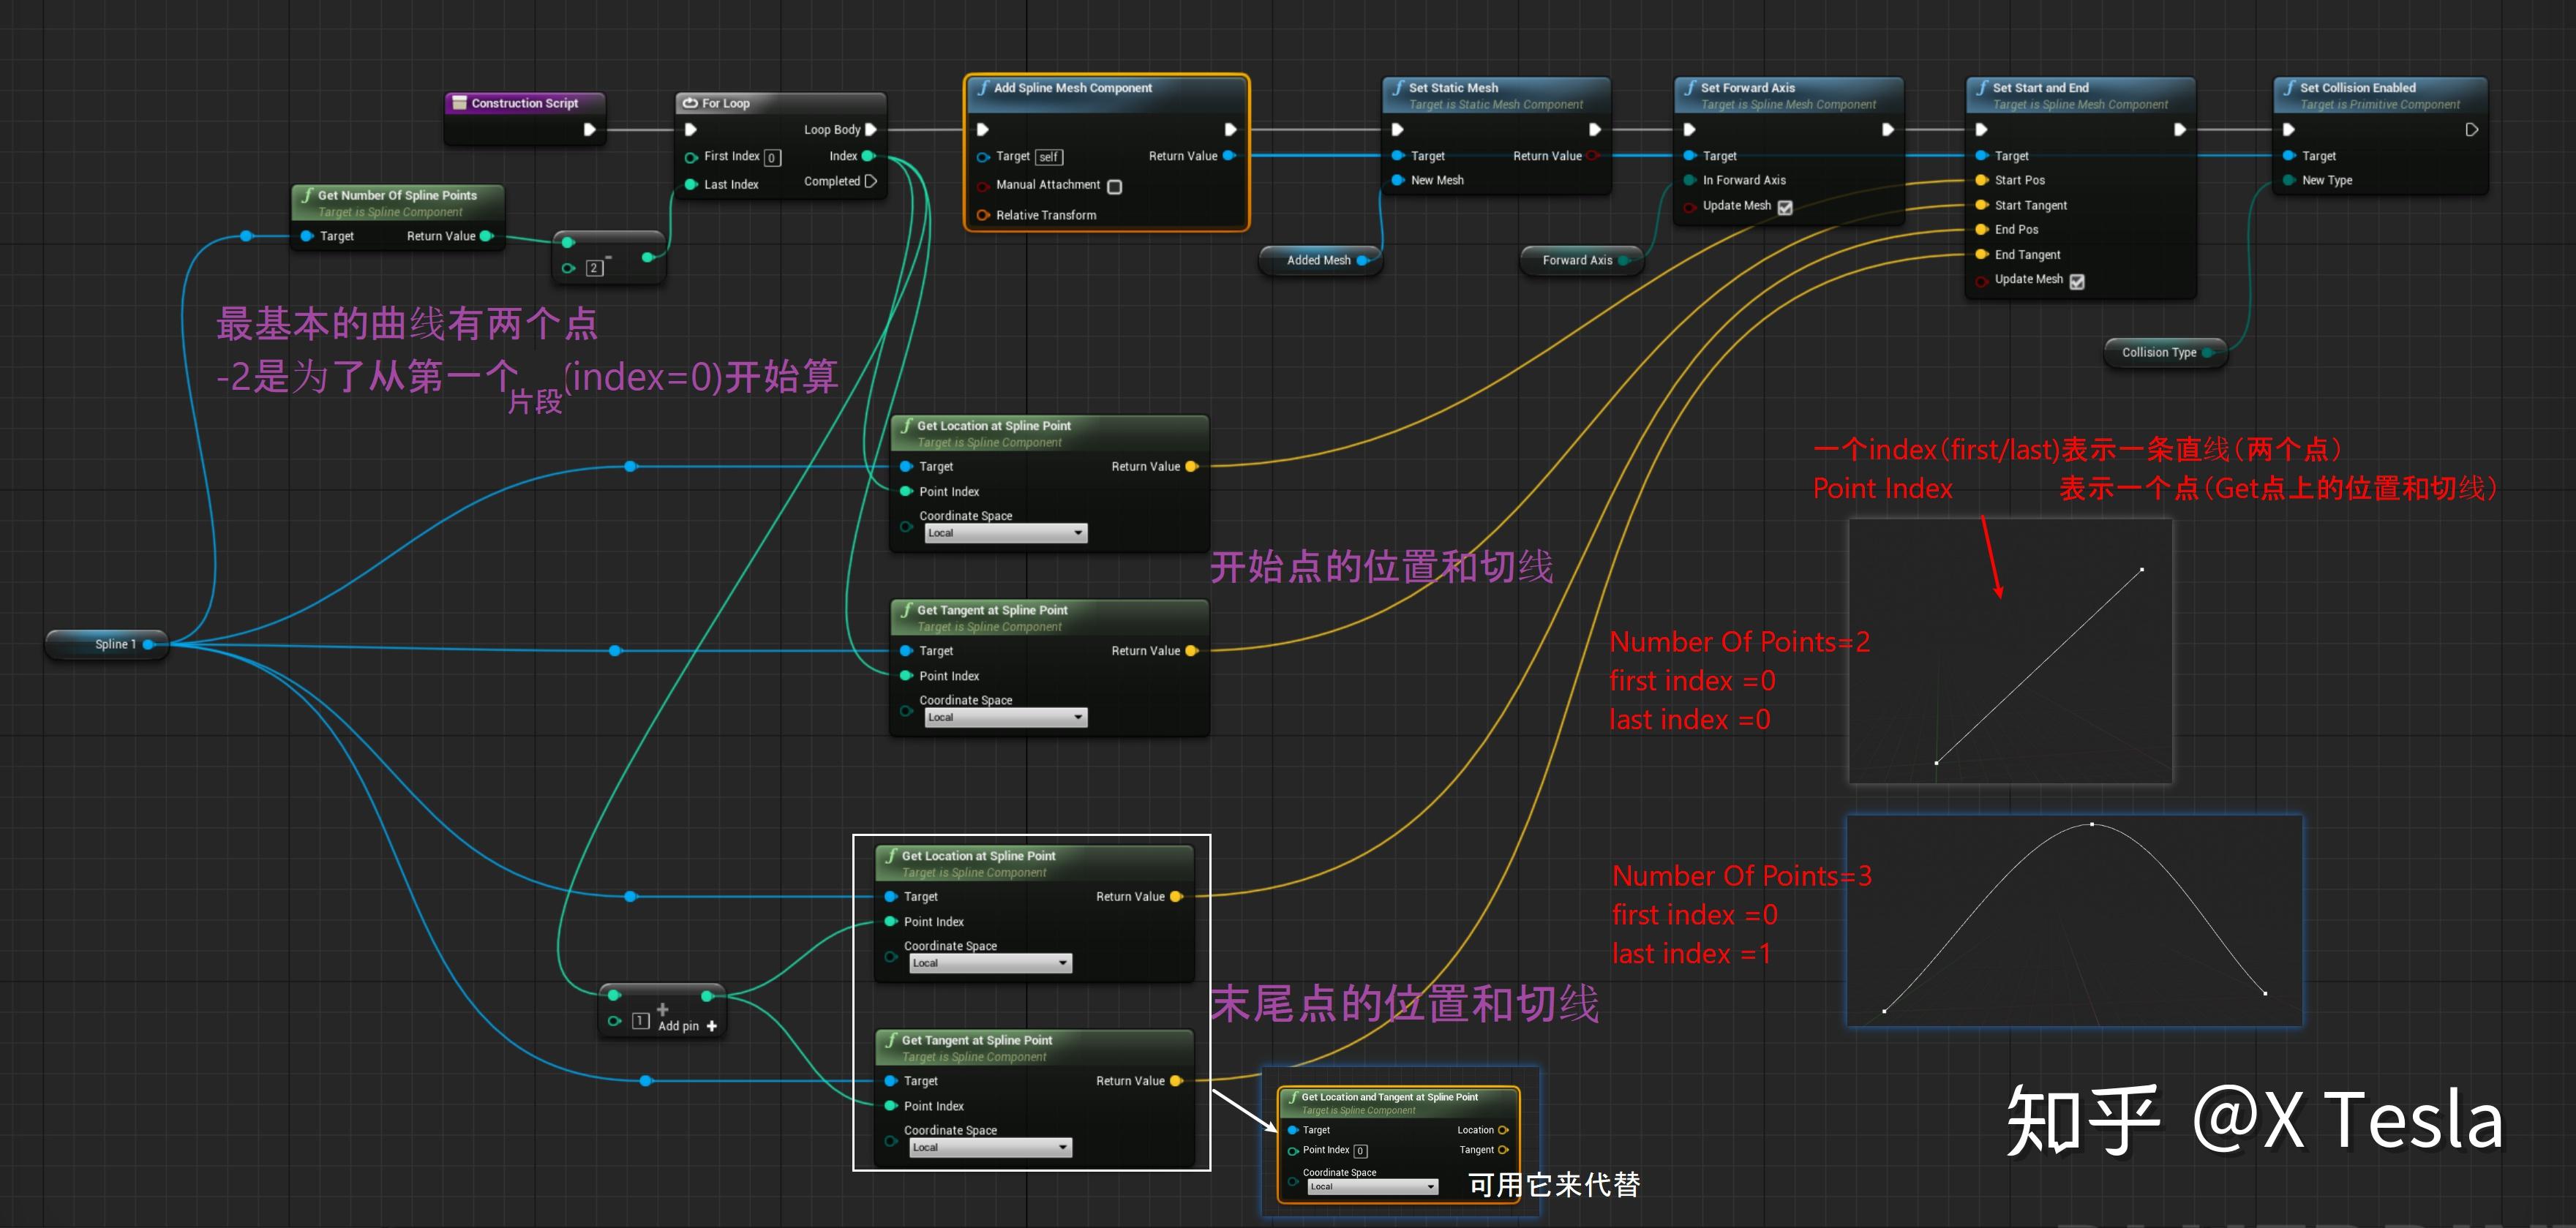
Task: Click the loop icon on the For Loop node
Action: (x=690, y=103)
